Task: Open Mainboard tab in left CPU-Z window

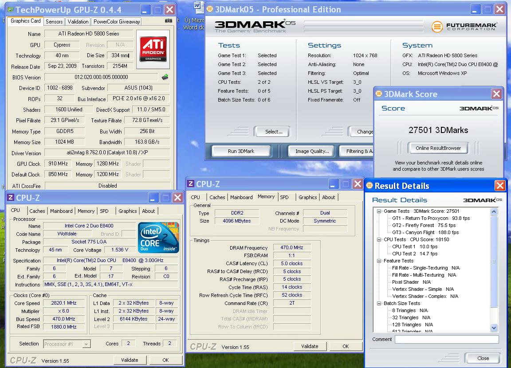Action: coord(61,211)
